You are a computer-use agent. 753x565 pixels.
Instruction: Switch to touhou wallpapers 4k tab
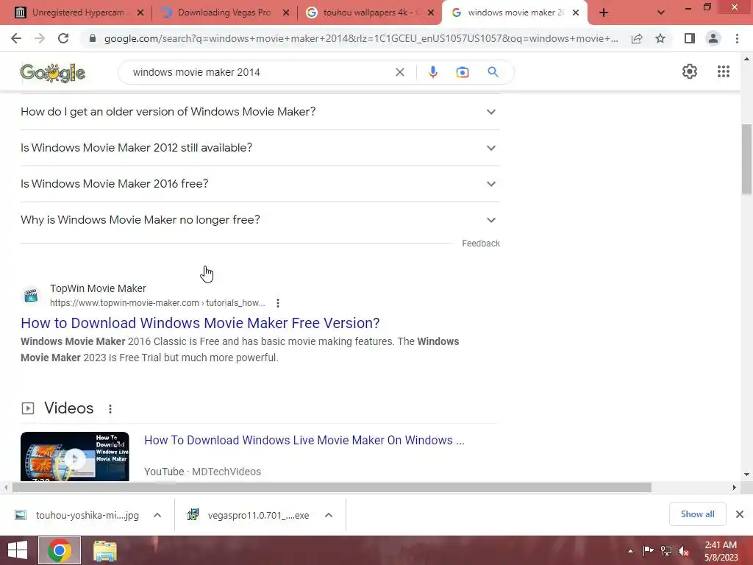pyautogui.click(x=370, y=13)
